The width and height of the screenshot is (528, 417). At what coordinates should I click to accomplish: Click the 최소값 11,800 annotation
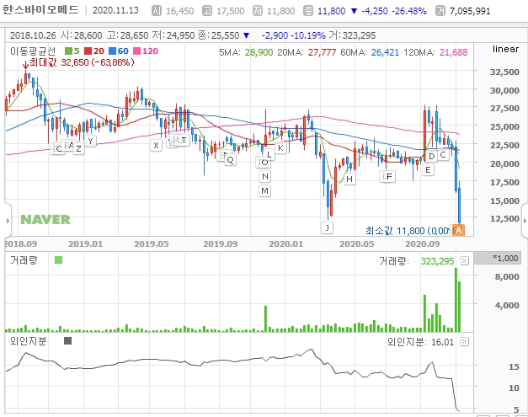point(408,231)
